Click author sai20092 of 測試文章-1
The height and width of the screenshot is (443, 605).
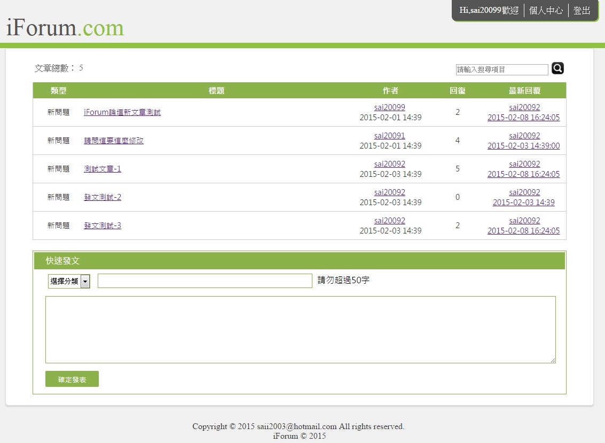pyautogui.click(x=390, y=164)
